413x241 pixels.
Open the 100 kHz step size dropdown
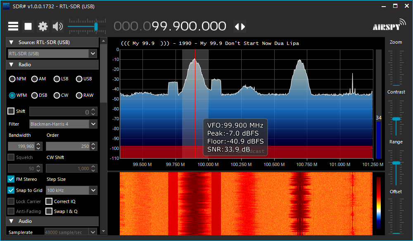pos(93,190)
